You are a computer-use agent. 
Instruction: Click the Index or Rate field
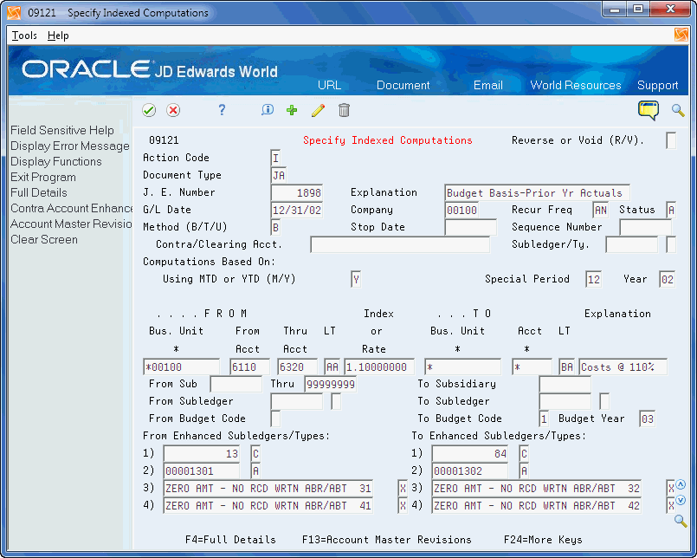coord(379,367)
